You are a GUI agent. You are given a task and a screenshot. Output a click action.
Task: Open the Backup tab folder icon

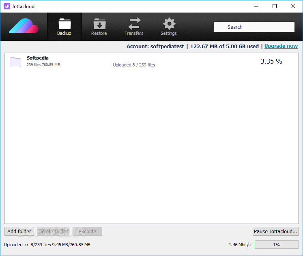coord(64,24)
